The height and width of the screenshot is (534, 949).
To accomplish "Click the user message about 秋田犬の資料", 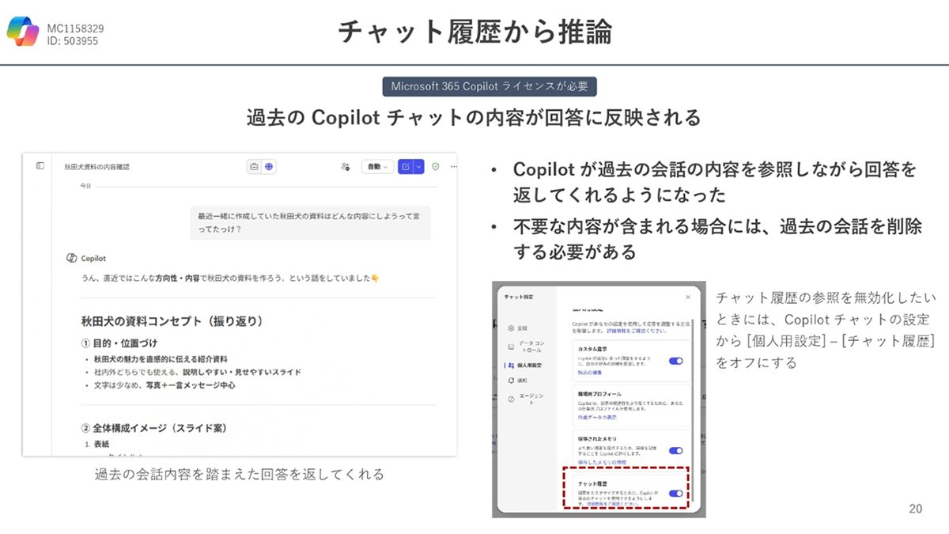I will 310,222.
